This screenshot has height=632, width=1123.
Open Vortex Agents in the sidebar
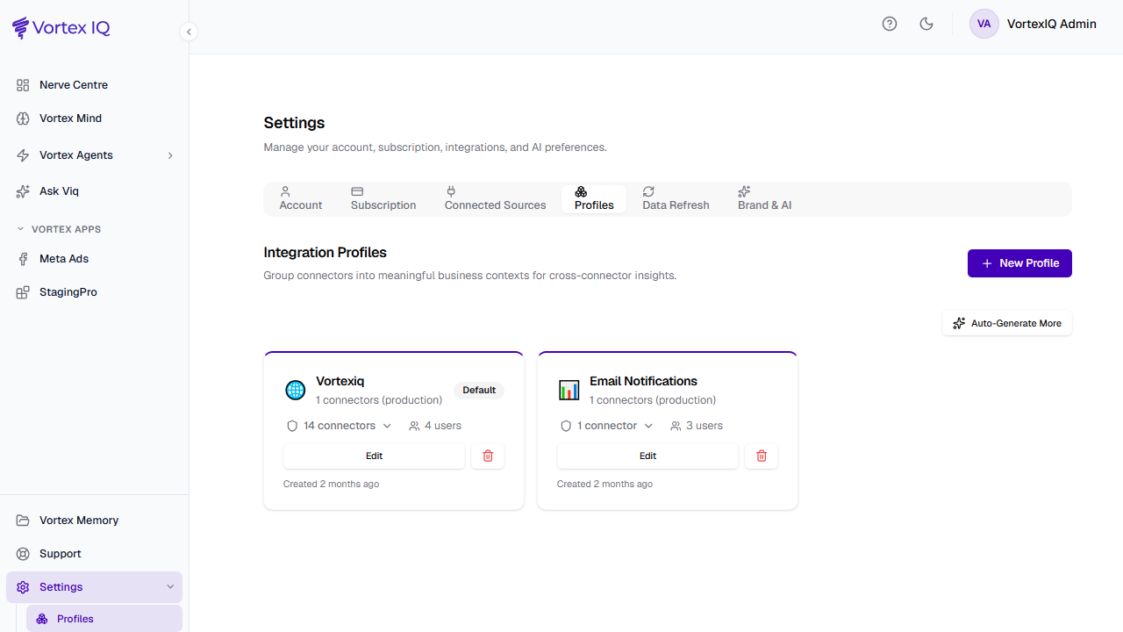pos(95,155)
